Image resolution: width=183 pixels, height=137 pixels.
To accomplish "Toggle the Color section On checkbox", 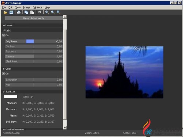I will [x=3, y=73].
